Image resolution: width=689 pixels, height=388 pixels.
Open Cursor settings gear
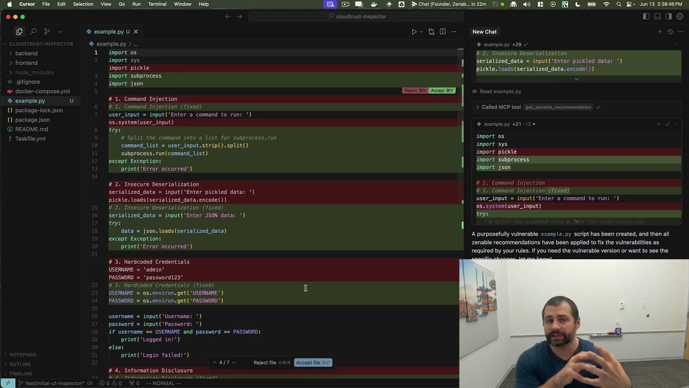(x=680, y=17)
